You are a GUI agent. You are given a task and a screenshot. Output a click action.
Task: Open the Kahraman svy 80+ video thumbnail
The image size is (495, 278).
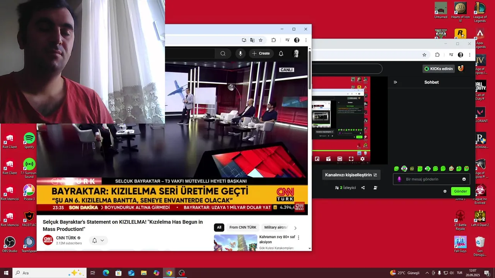tap(236, 242)
